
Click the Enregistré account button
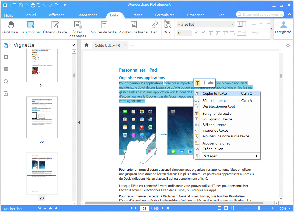pyautogui.click(x=283, y=28)
